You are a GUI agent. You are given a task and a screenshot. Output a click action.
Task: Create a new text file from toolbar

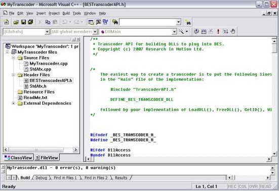7,22
